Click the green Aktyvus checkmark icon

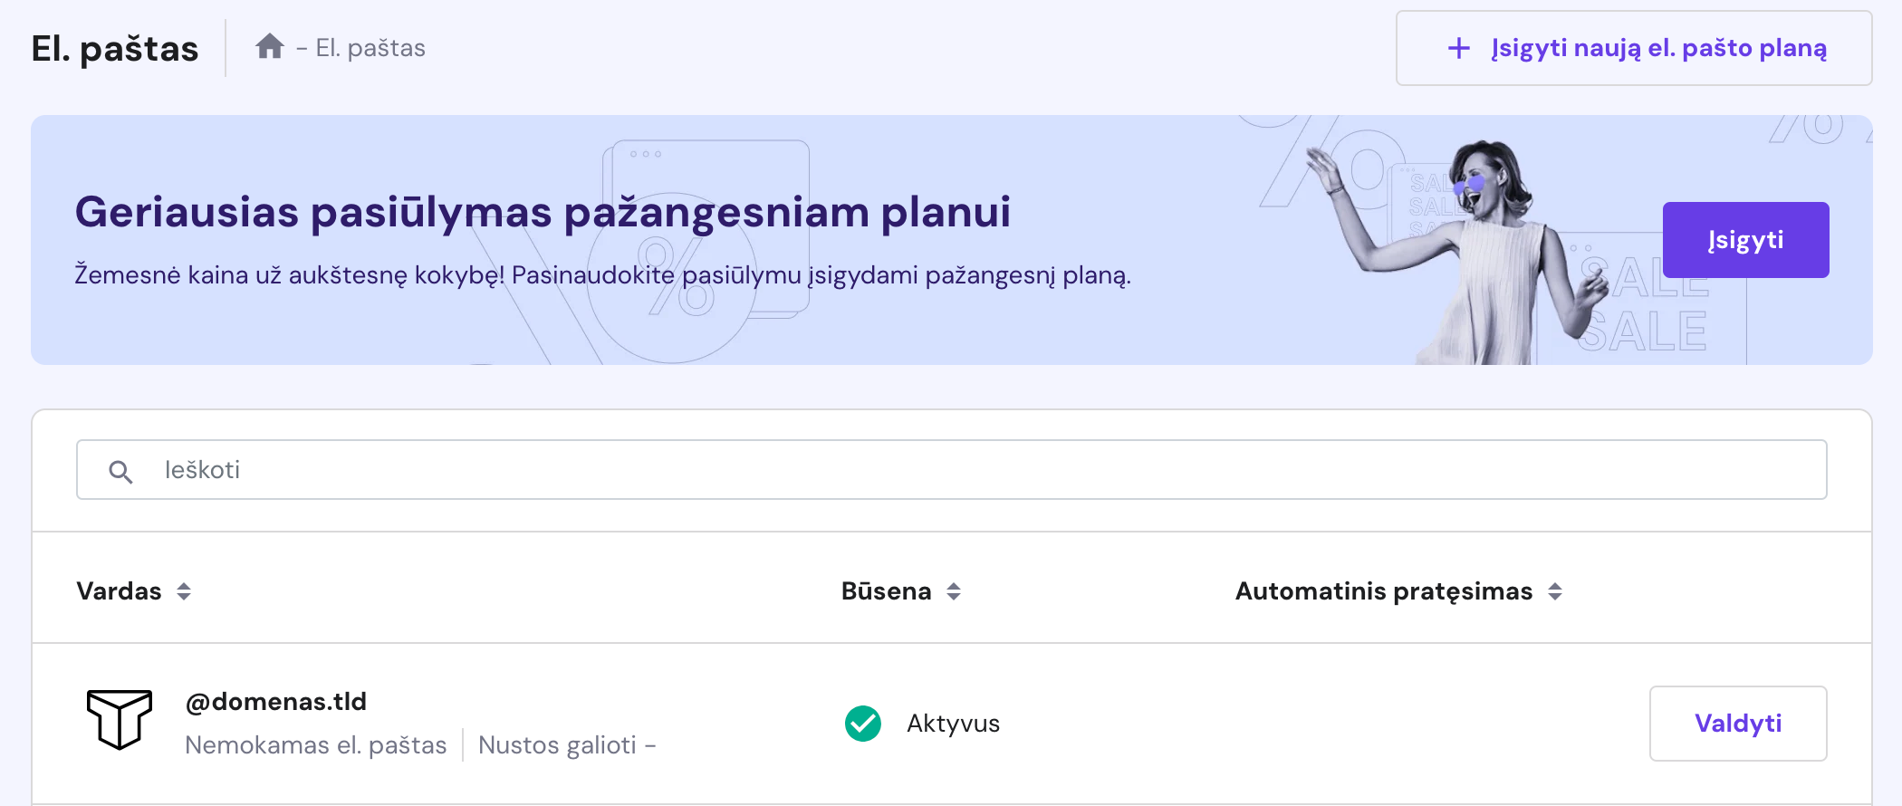(x=862, y=724)
